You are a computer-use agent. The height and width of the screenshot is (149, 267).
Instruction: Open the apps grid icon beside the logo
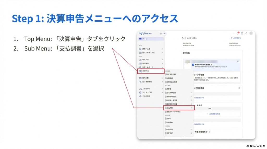[161, 33]
